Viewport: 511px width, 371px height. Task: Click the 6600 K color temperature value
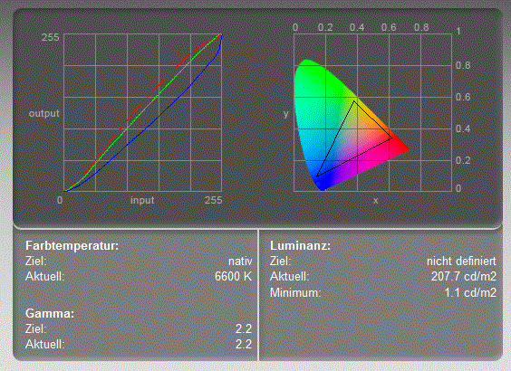(x=234, y=277)
